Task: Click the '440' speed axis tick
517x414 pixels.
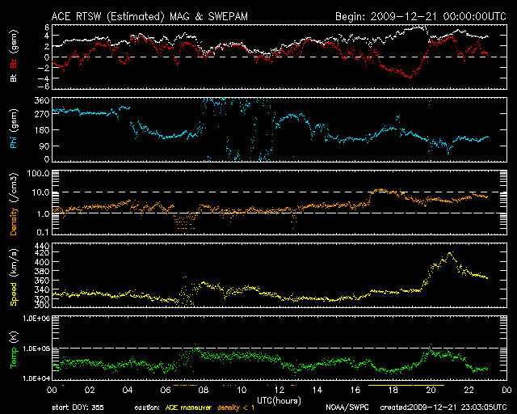Action: [x=42, y=246]
